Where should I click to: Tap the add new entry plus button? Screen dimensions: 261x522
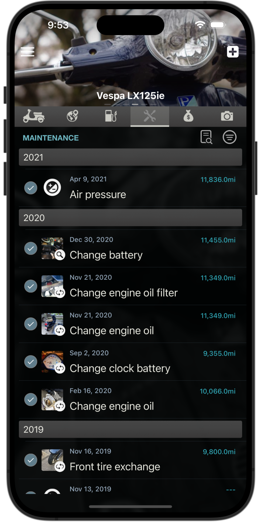233,52
